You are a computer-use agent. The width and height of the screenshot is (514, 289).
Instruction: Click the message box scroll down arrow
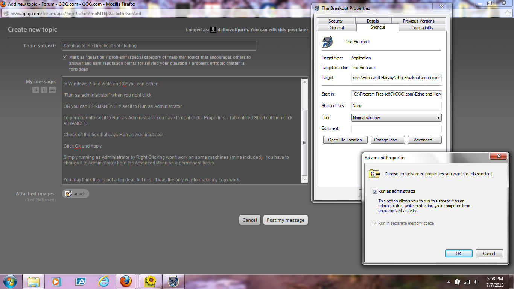click(x=305, y=179)
